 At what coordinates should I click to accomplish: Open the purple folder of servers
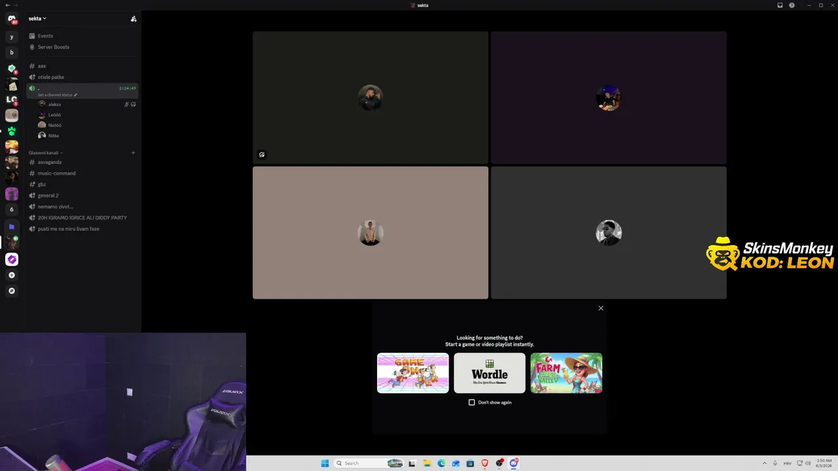(x=12, y=226)
